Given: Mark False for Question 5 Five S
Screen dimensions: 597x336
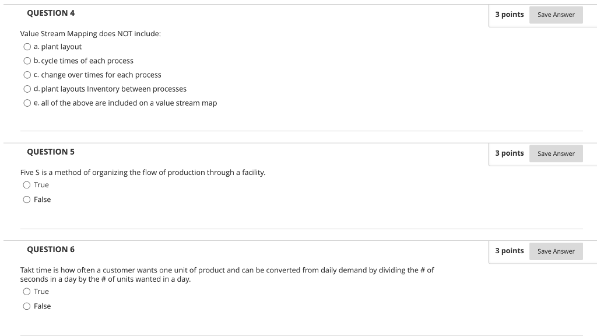Looking at the screenshot, I should pyautogui.click(x=27, y=199).
